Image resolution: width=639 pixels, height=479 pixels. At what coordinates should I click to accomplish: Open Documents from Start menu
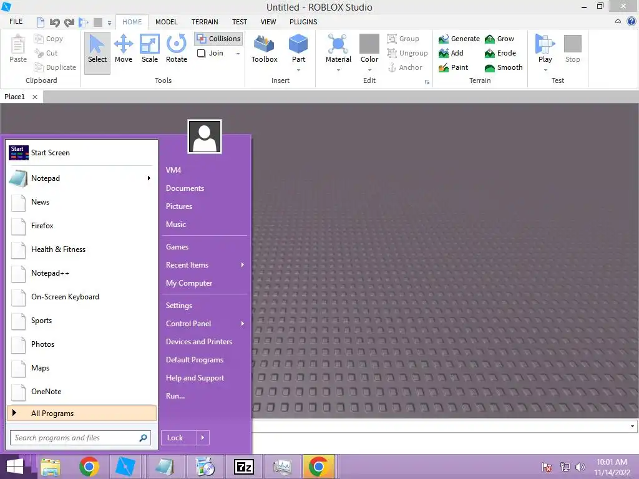pyautogui.click(x=185, y=188)
